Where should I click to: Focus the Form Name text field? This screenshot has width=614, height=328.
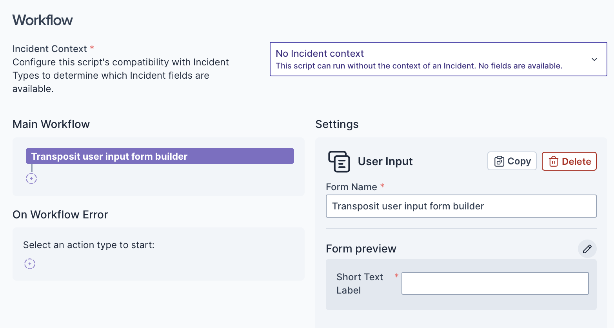coord(461,206)
